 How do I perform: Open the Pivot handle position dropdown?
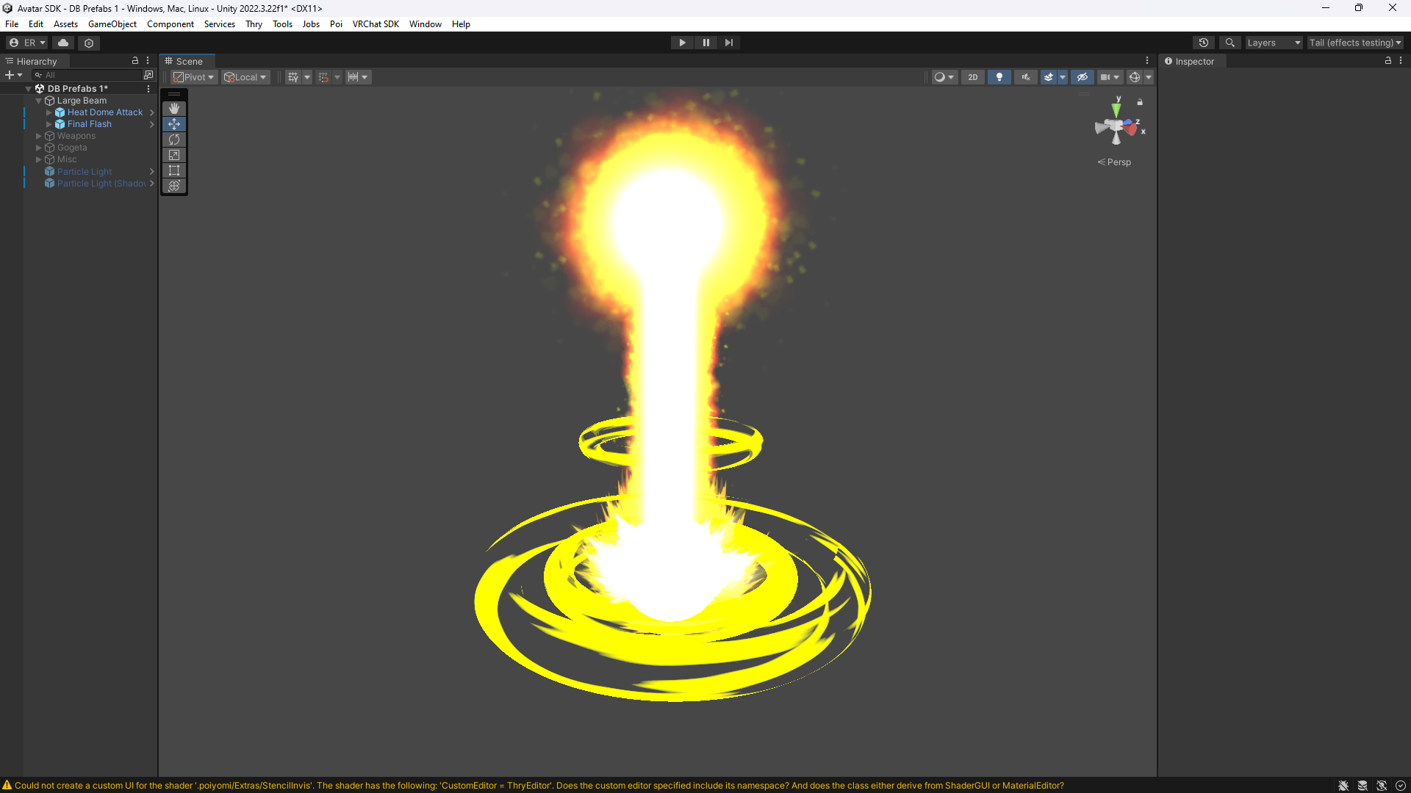click(x=193, y=76)
